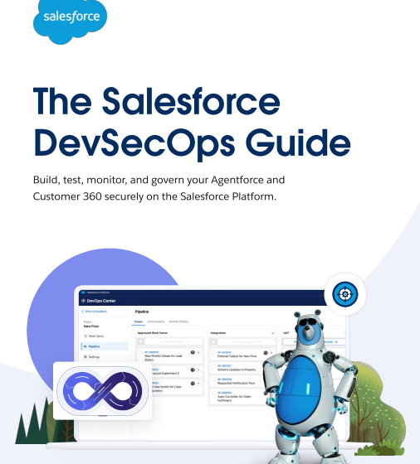Click the UAT column header
The height and width of the screenshot is (464, 420).
[x=286, y=333]
